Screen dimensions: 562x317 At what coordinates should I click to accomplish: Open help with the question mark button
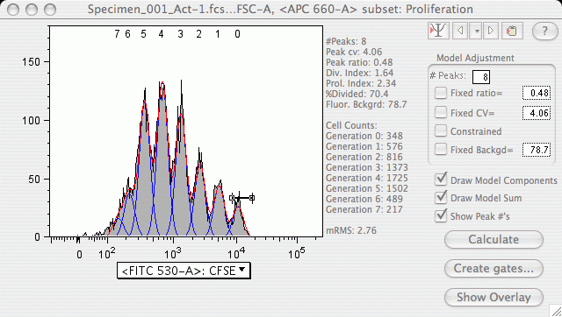[x=544, y=32]
